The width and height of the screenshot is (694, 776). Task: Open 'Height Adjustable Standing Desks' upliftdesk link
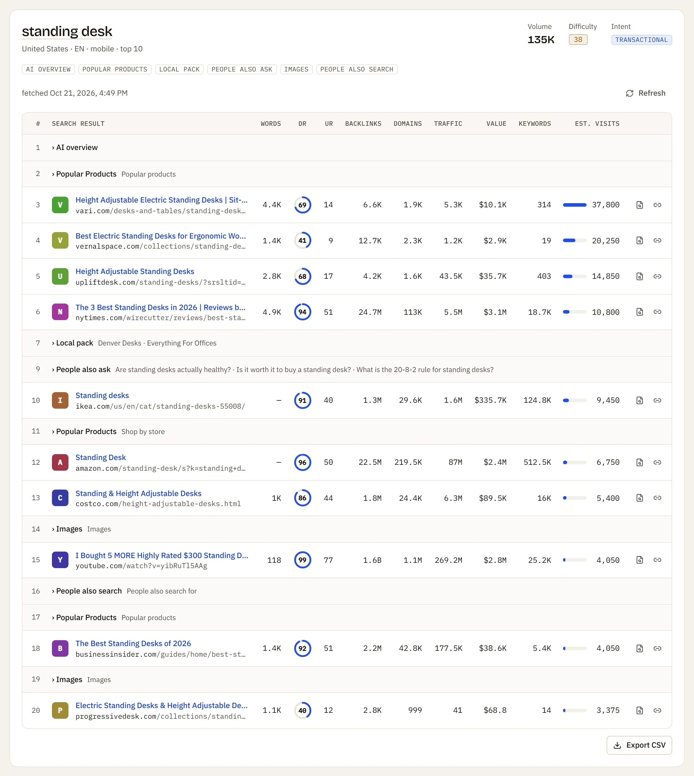(x=135, y=271)
